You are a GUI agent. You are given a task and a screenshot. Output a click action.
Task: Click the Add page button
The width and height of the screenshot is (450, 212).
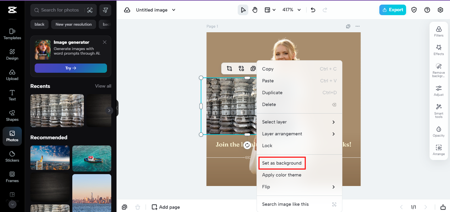click(x=166, y=207)
